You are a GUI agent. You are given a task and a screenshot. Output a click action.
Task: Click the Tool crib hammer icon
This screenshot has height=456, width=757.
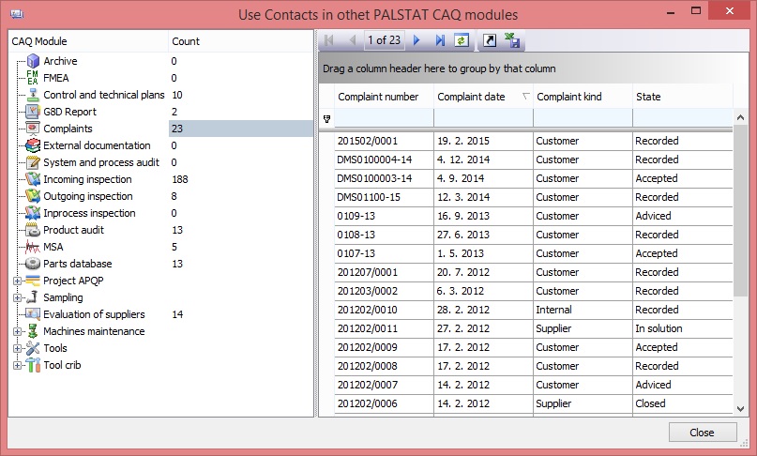pos(33,365)
